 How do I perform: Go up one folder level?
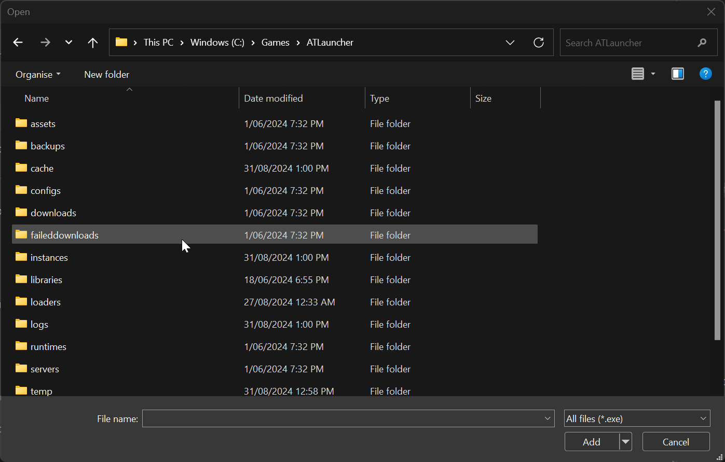click(x=92, y=43)
